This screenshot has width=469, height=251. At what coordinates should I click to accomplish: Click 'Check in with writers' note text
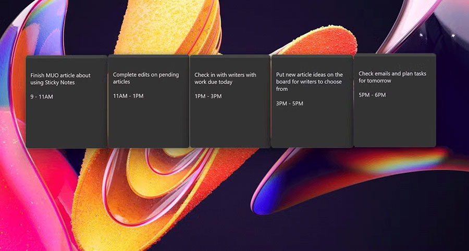(x=225, y=78)
